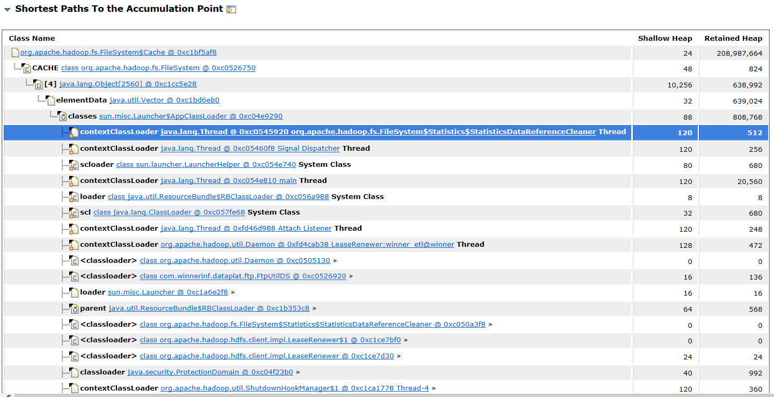The width and height of the screenshot is (774, 397).
Task: Collapse the Shortest Paths section triangle
Action: click(x=7, y=10)
